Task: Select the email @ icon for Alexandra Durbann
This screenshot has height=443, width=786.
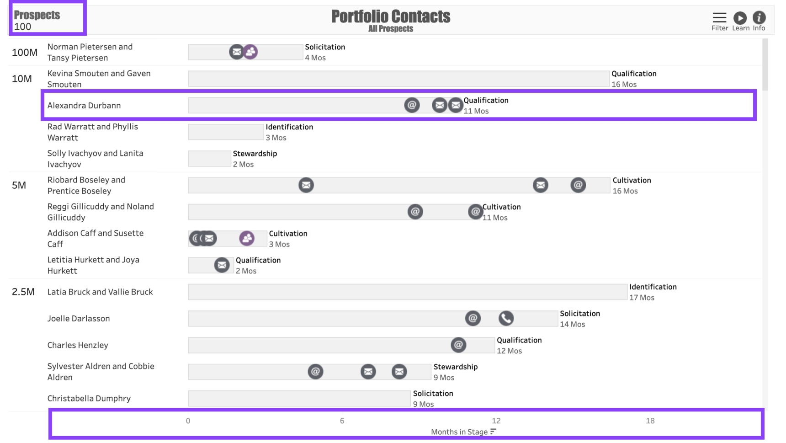Action: click(412, 105)
